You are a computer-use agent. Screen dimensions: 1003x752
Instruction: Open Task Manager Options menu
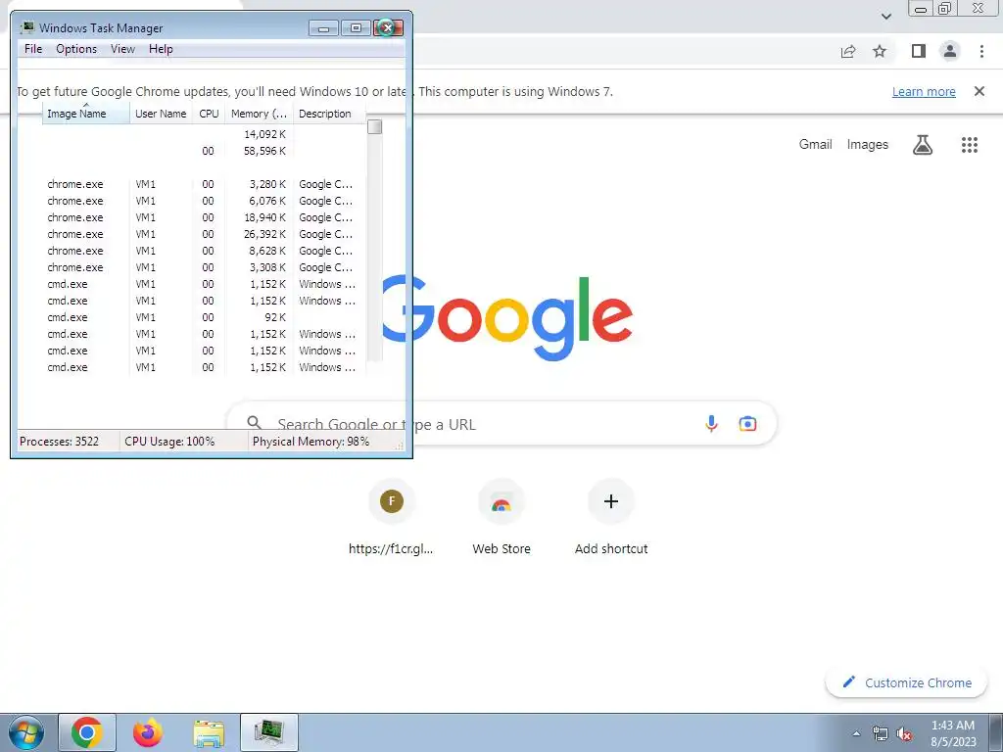[x=76, y=49]
